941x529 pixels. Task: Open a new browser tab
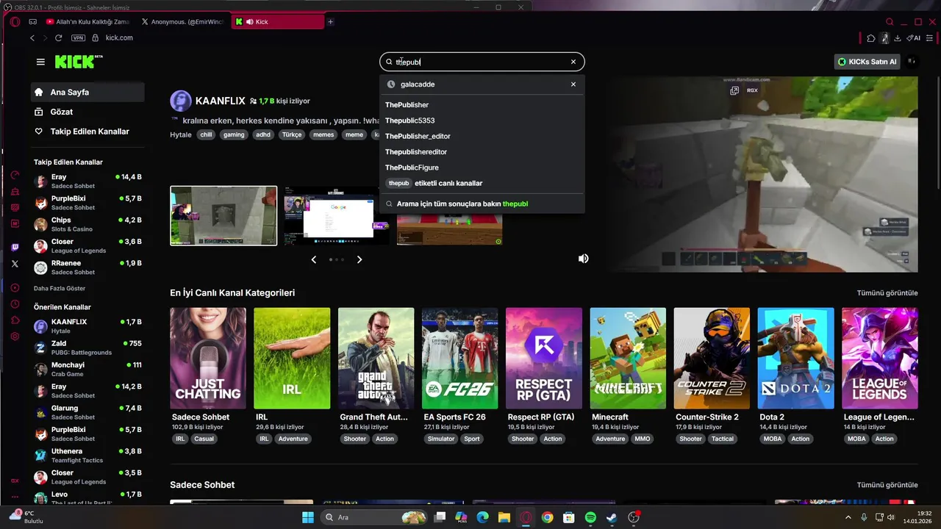330,22
